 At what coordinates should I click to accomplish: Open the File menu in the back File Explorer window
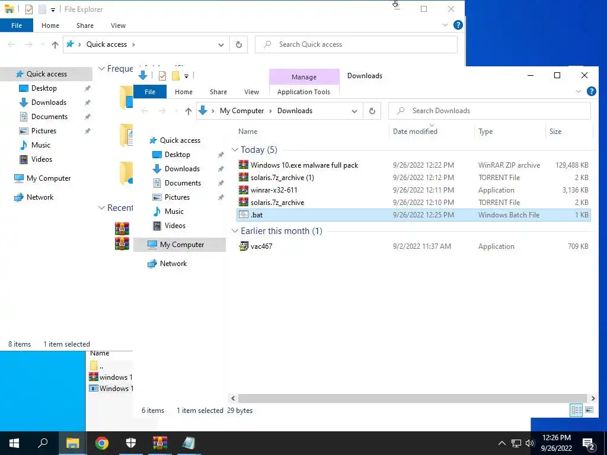(17, 25)
